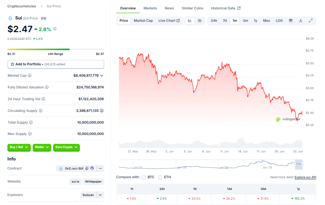Enable BTC comparison checkbox

click(x=144, y=177)
